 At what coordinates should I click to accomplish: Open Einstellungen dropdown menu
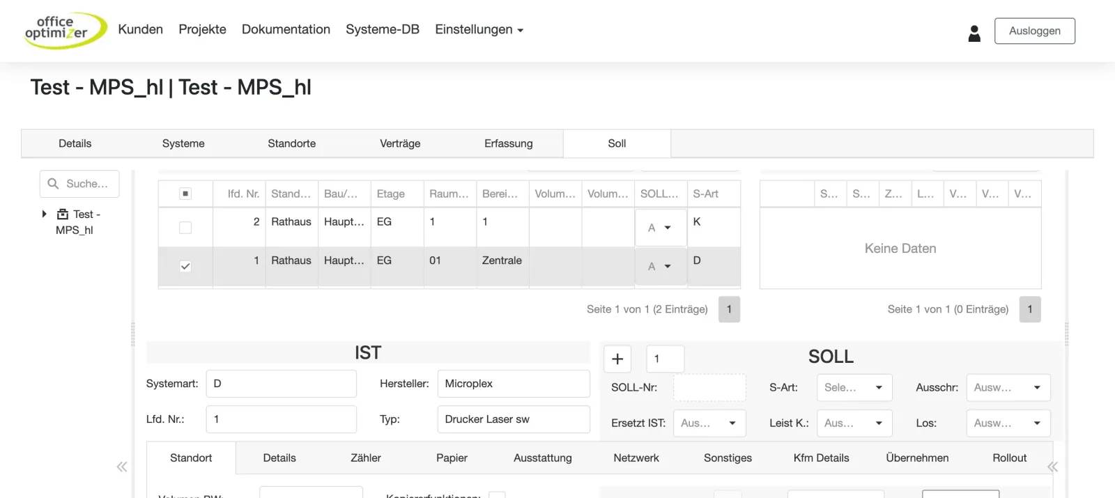(x=479, y=29)
